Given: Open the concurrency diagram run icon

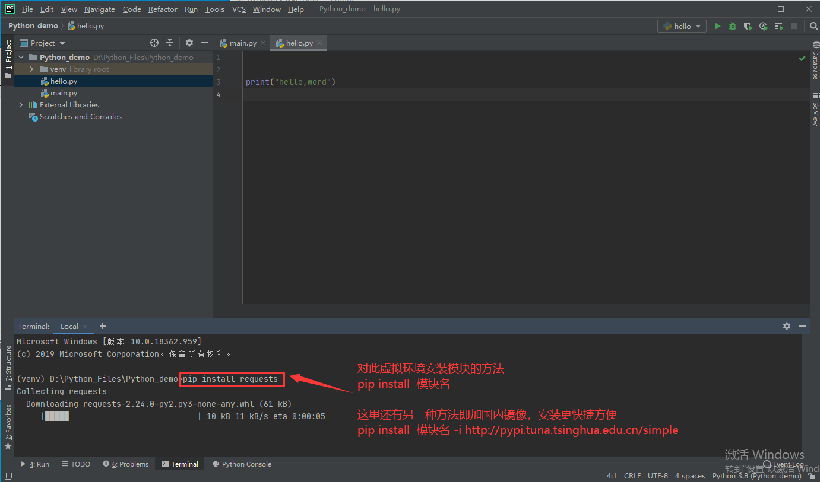Looking at the screenshot, I should (779, 26).
